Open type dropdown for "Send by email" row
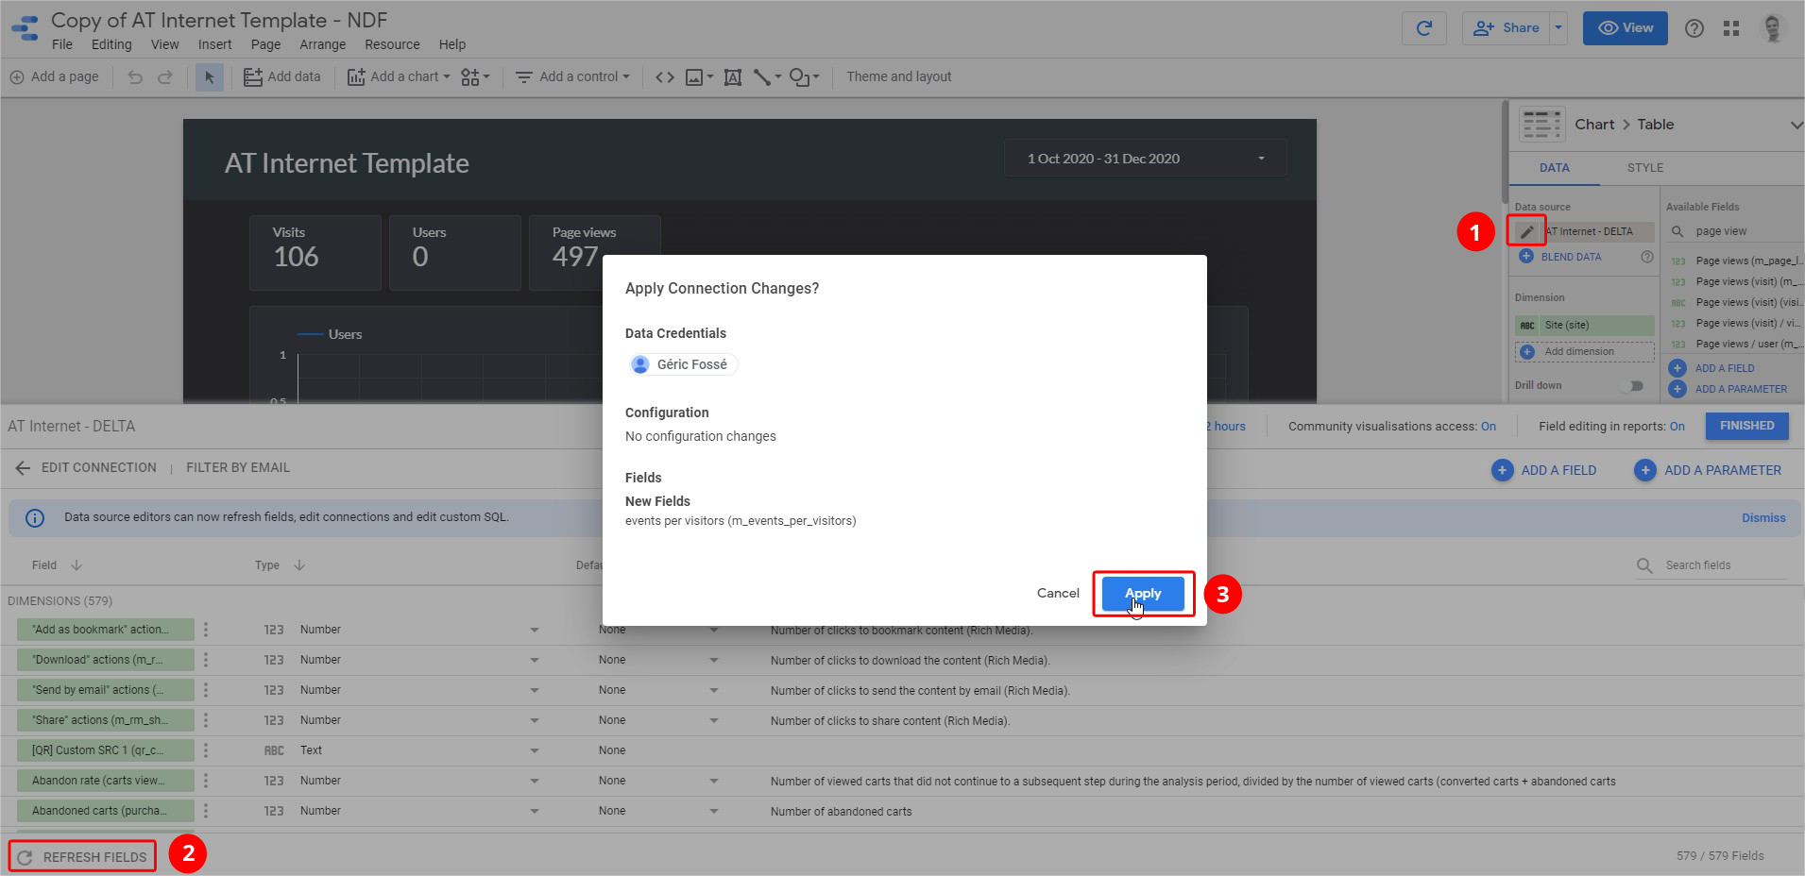Image resolution: width=1805 pixels, height=876 pixels. click(x=535, y=690)
